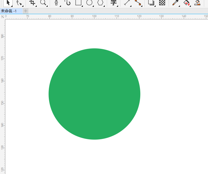
Task: Select the Interactive Fill bucket tool
Action: [186, 3]
